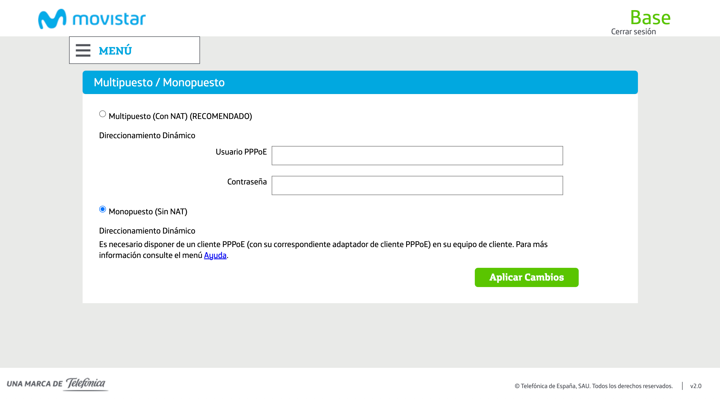Screen dimensions: 720x399
Task: Click the Contraseña field label
Action: coord(247,182)
